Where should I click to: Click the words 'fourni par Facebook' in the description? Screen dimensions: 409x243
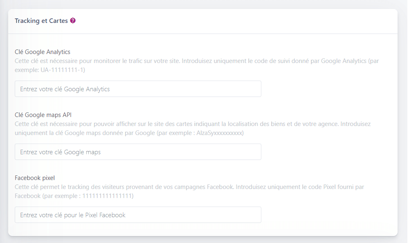351,187
